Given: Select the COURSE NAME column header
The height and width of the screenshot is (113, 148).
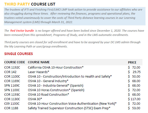Looking at the screenshot, I should point(39,62).
